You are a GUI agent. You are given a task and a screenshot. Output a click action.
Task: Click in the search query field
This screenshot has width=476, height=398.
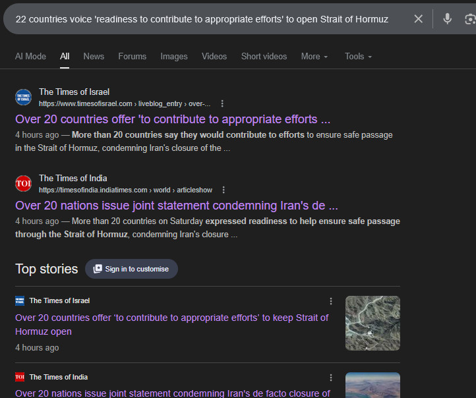(x=202, y=19)
